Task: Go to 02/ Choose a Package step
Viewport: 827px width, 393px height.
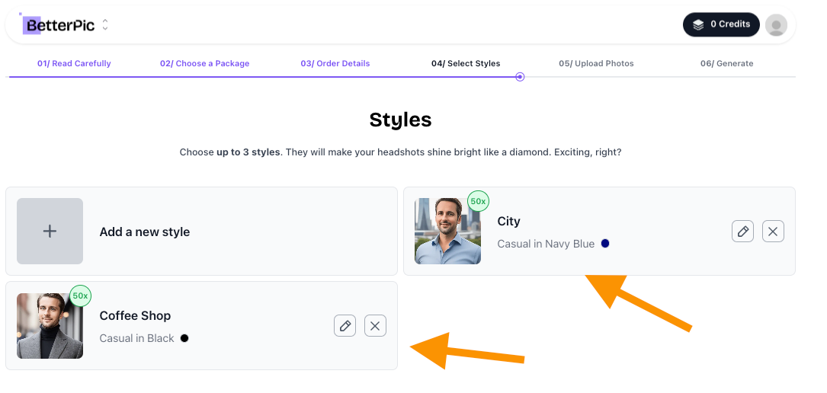Action: (204, 63)
